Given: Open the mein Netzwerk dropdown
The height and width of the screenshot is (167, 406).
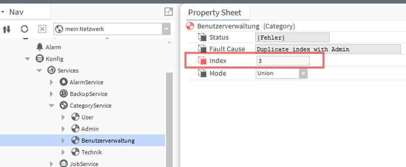Looking at the screenshot, I should pos(166,29).
